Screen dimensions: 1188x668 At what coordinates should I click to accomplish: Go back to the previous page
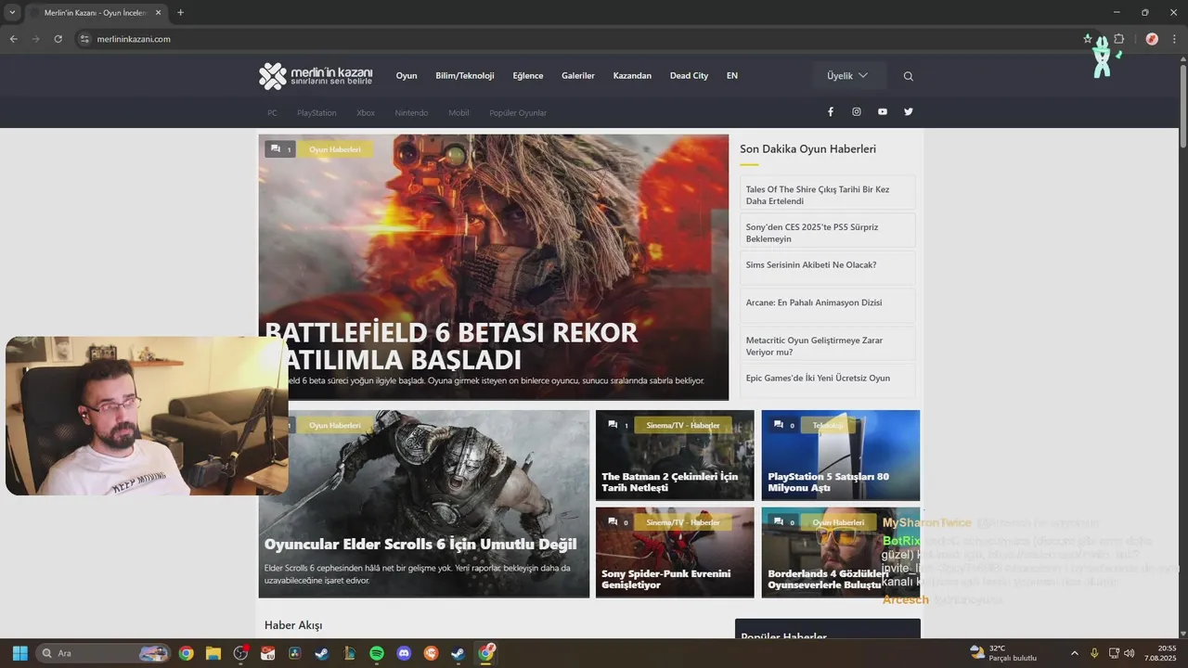tap(13, 39)
